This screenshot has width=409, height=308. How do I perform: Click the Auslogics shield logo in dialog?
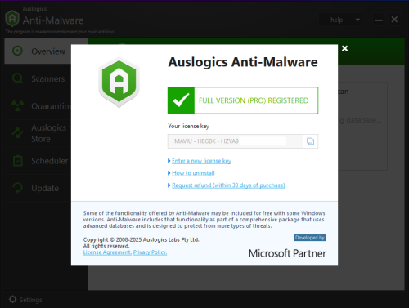(119, 83)
